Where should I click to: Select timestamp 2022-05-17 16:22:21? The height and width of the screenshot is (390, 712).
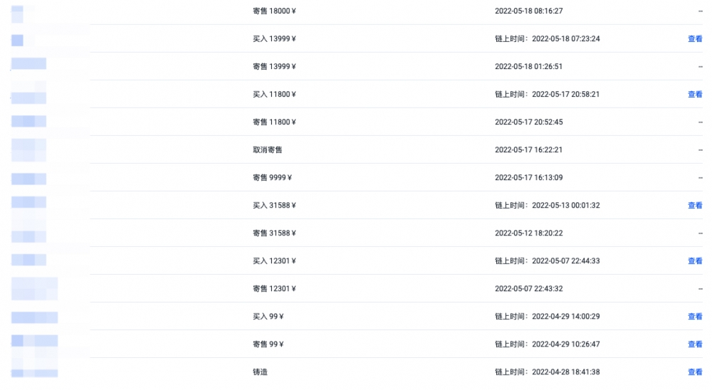coord(528,150)
